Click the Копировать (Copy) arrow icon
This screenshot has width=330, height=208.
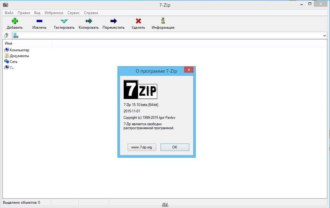point(89,21)
